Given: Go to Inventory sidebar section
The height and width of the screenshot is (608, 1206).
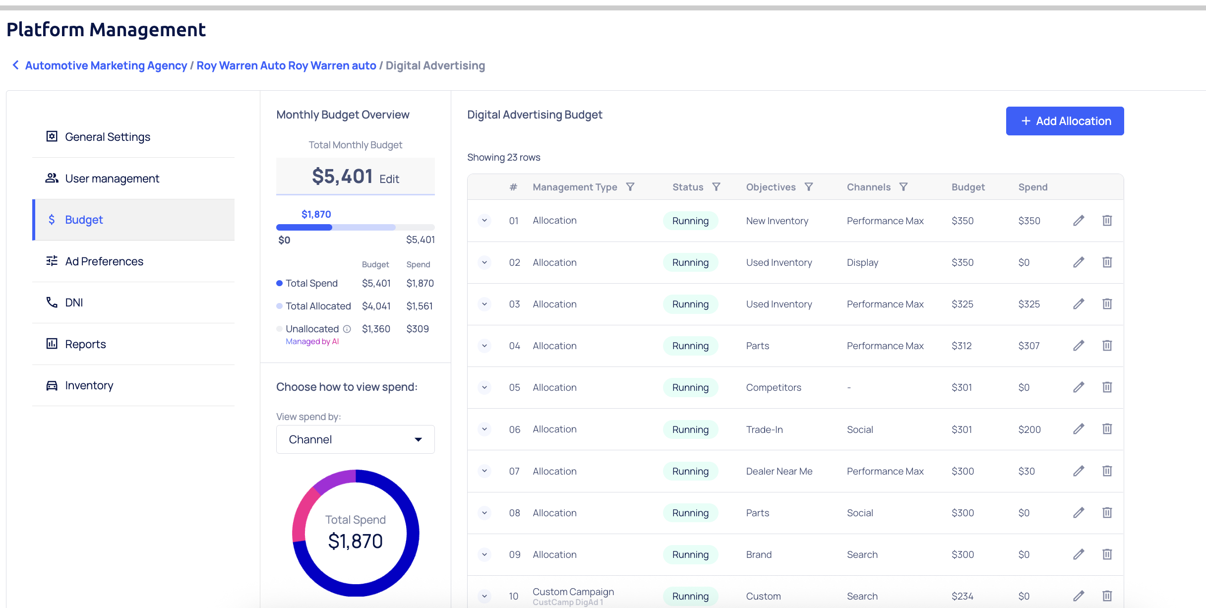Looking at the screenshot, I should click(89, 385).
